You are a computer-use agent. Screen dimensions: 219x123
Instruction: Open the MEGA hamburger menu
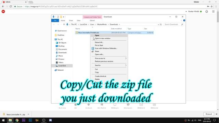[x=213, y=11]
